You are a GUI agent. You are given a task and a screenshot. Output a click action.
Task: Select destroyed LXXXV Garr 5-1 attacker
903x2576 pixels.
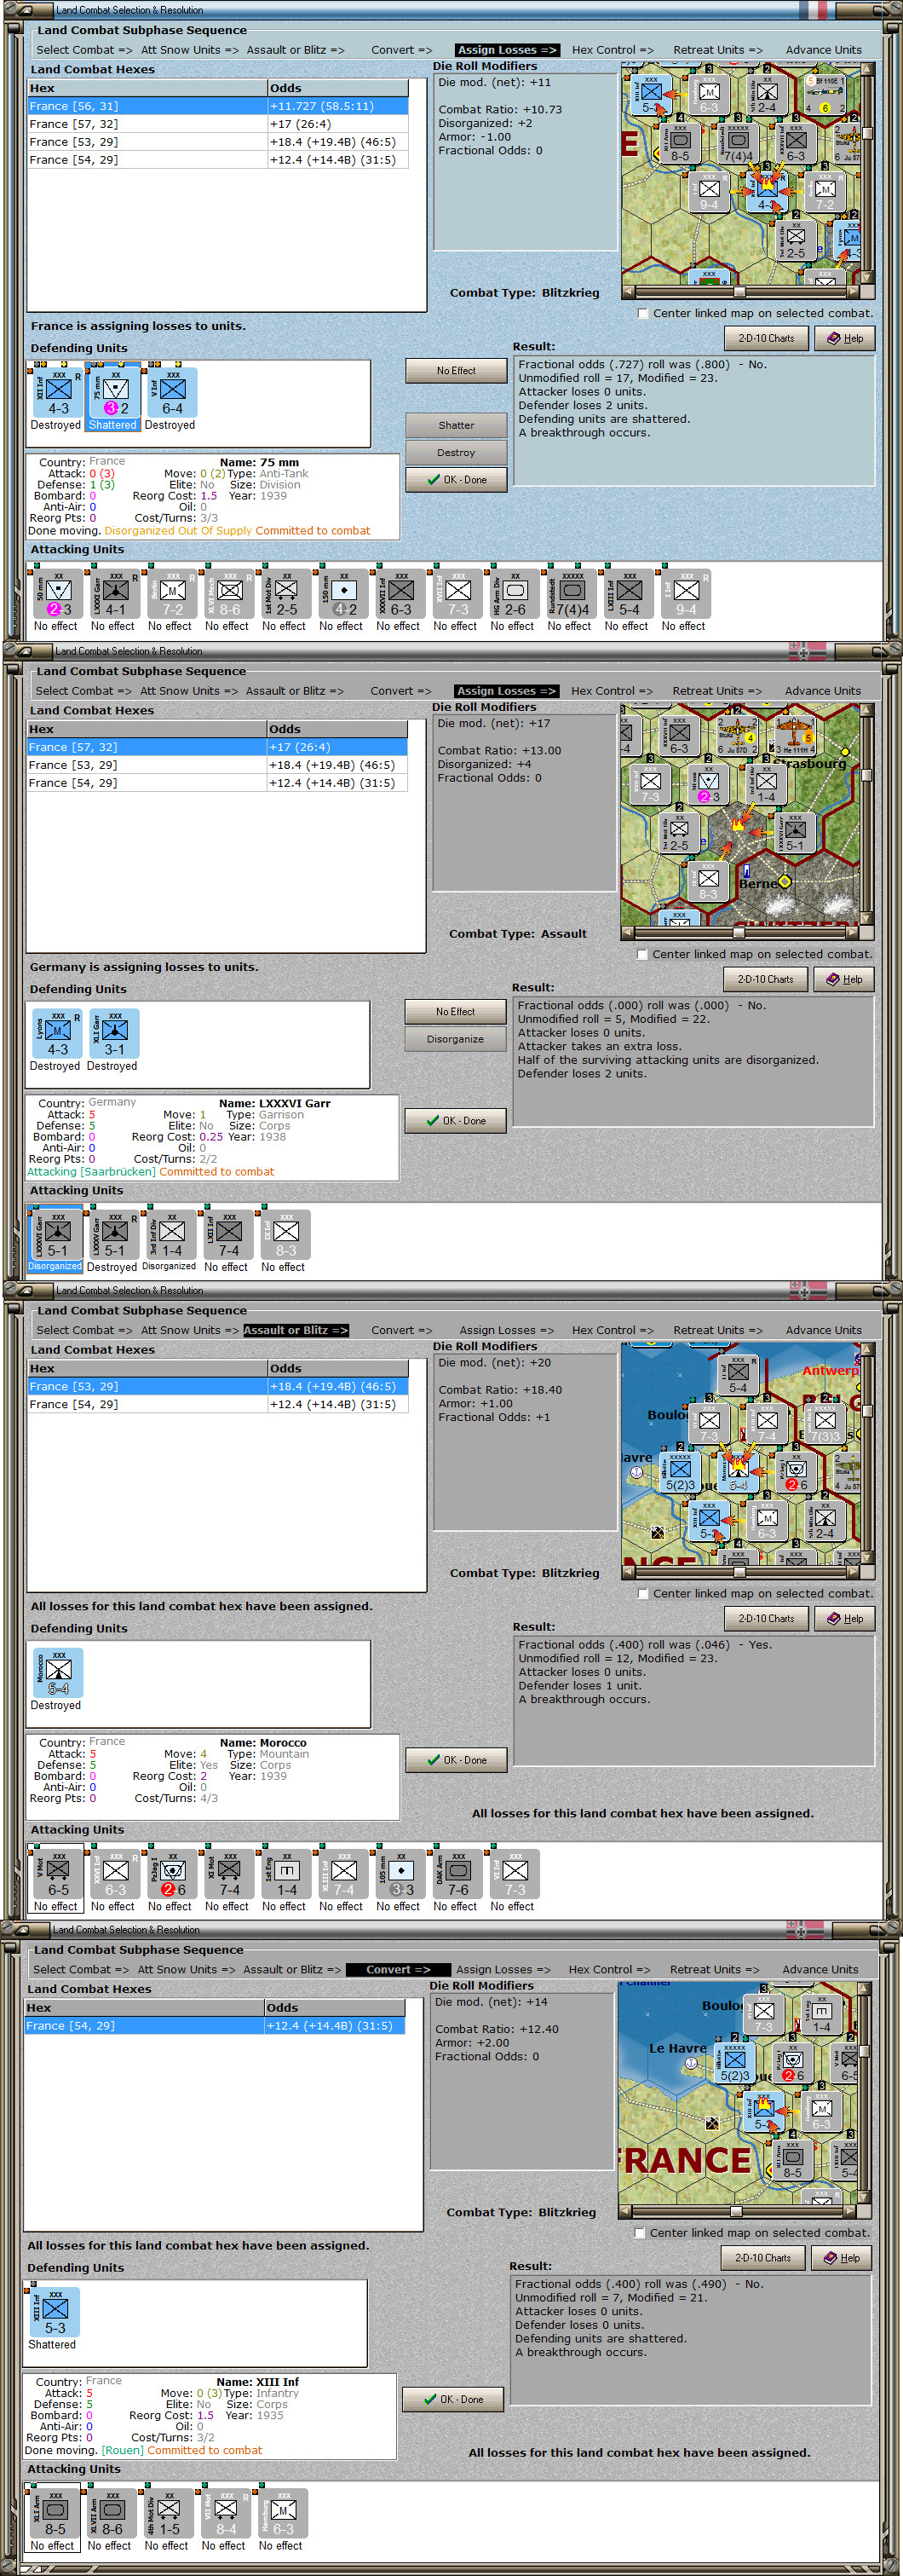point(115,1236)
